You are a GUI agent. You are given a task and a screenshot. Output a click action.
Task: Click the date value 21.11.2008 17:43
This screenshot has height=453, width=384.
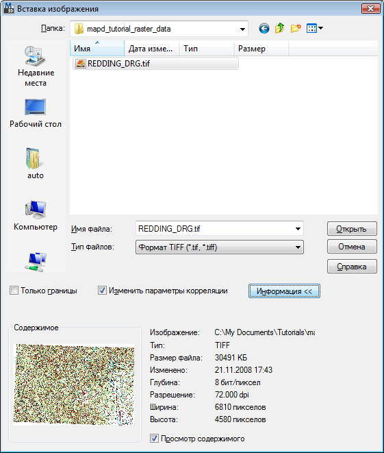(244, 370)
